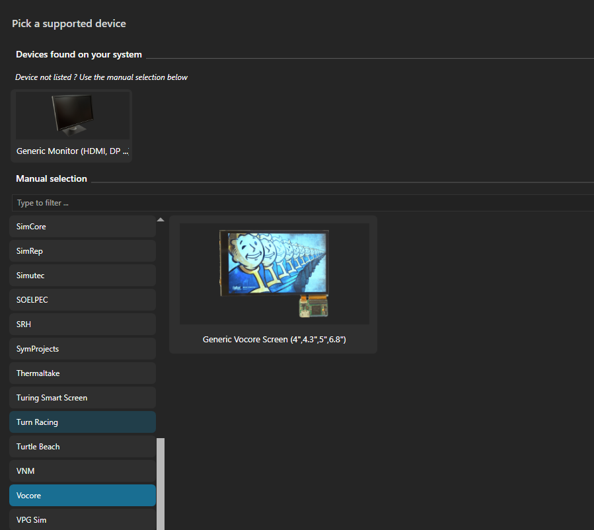Select the Simutec entry

[x=83, y=276]
